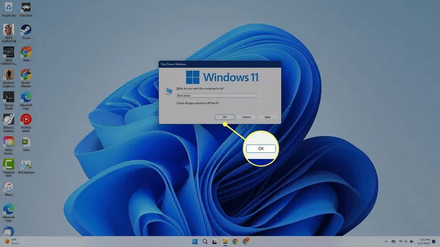Screen dimensions: 440x247
Task: Open Help from the shutdown dialog
Action: (x=268, y=117)
